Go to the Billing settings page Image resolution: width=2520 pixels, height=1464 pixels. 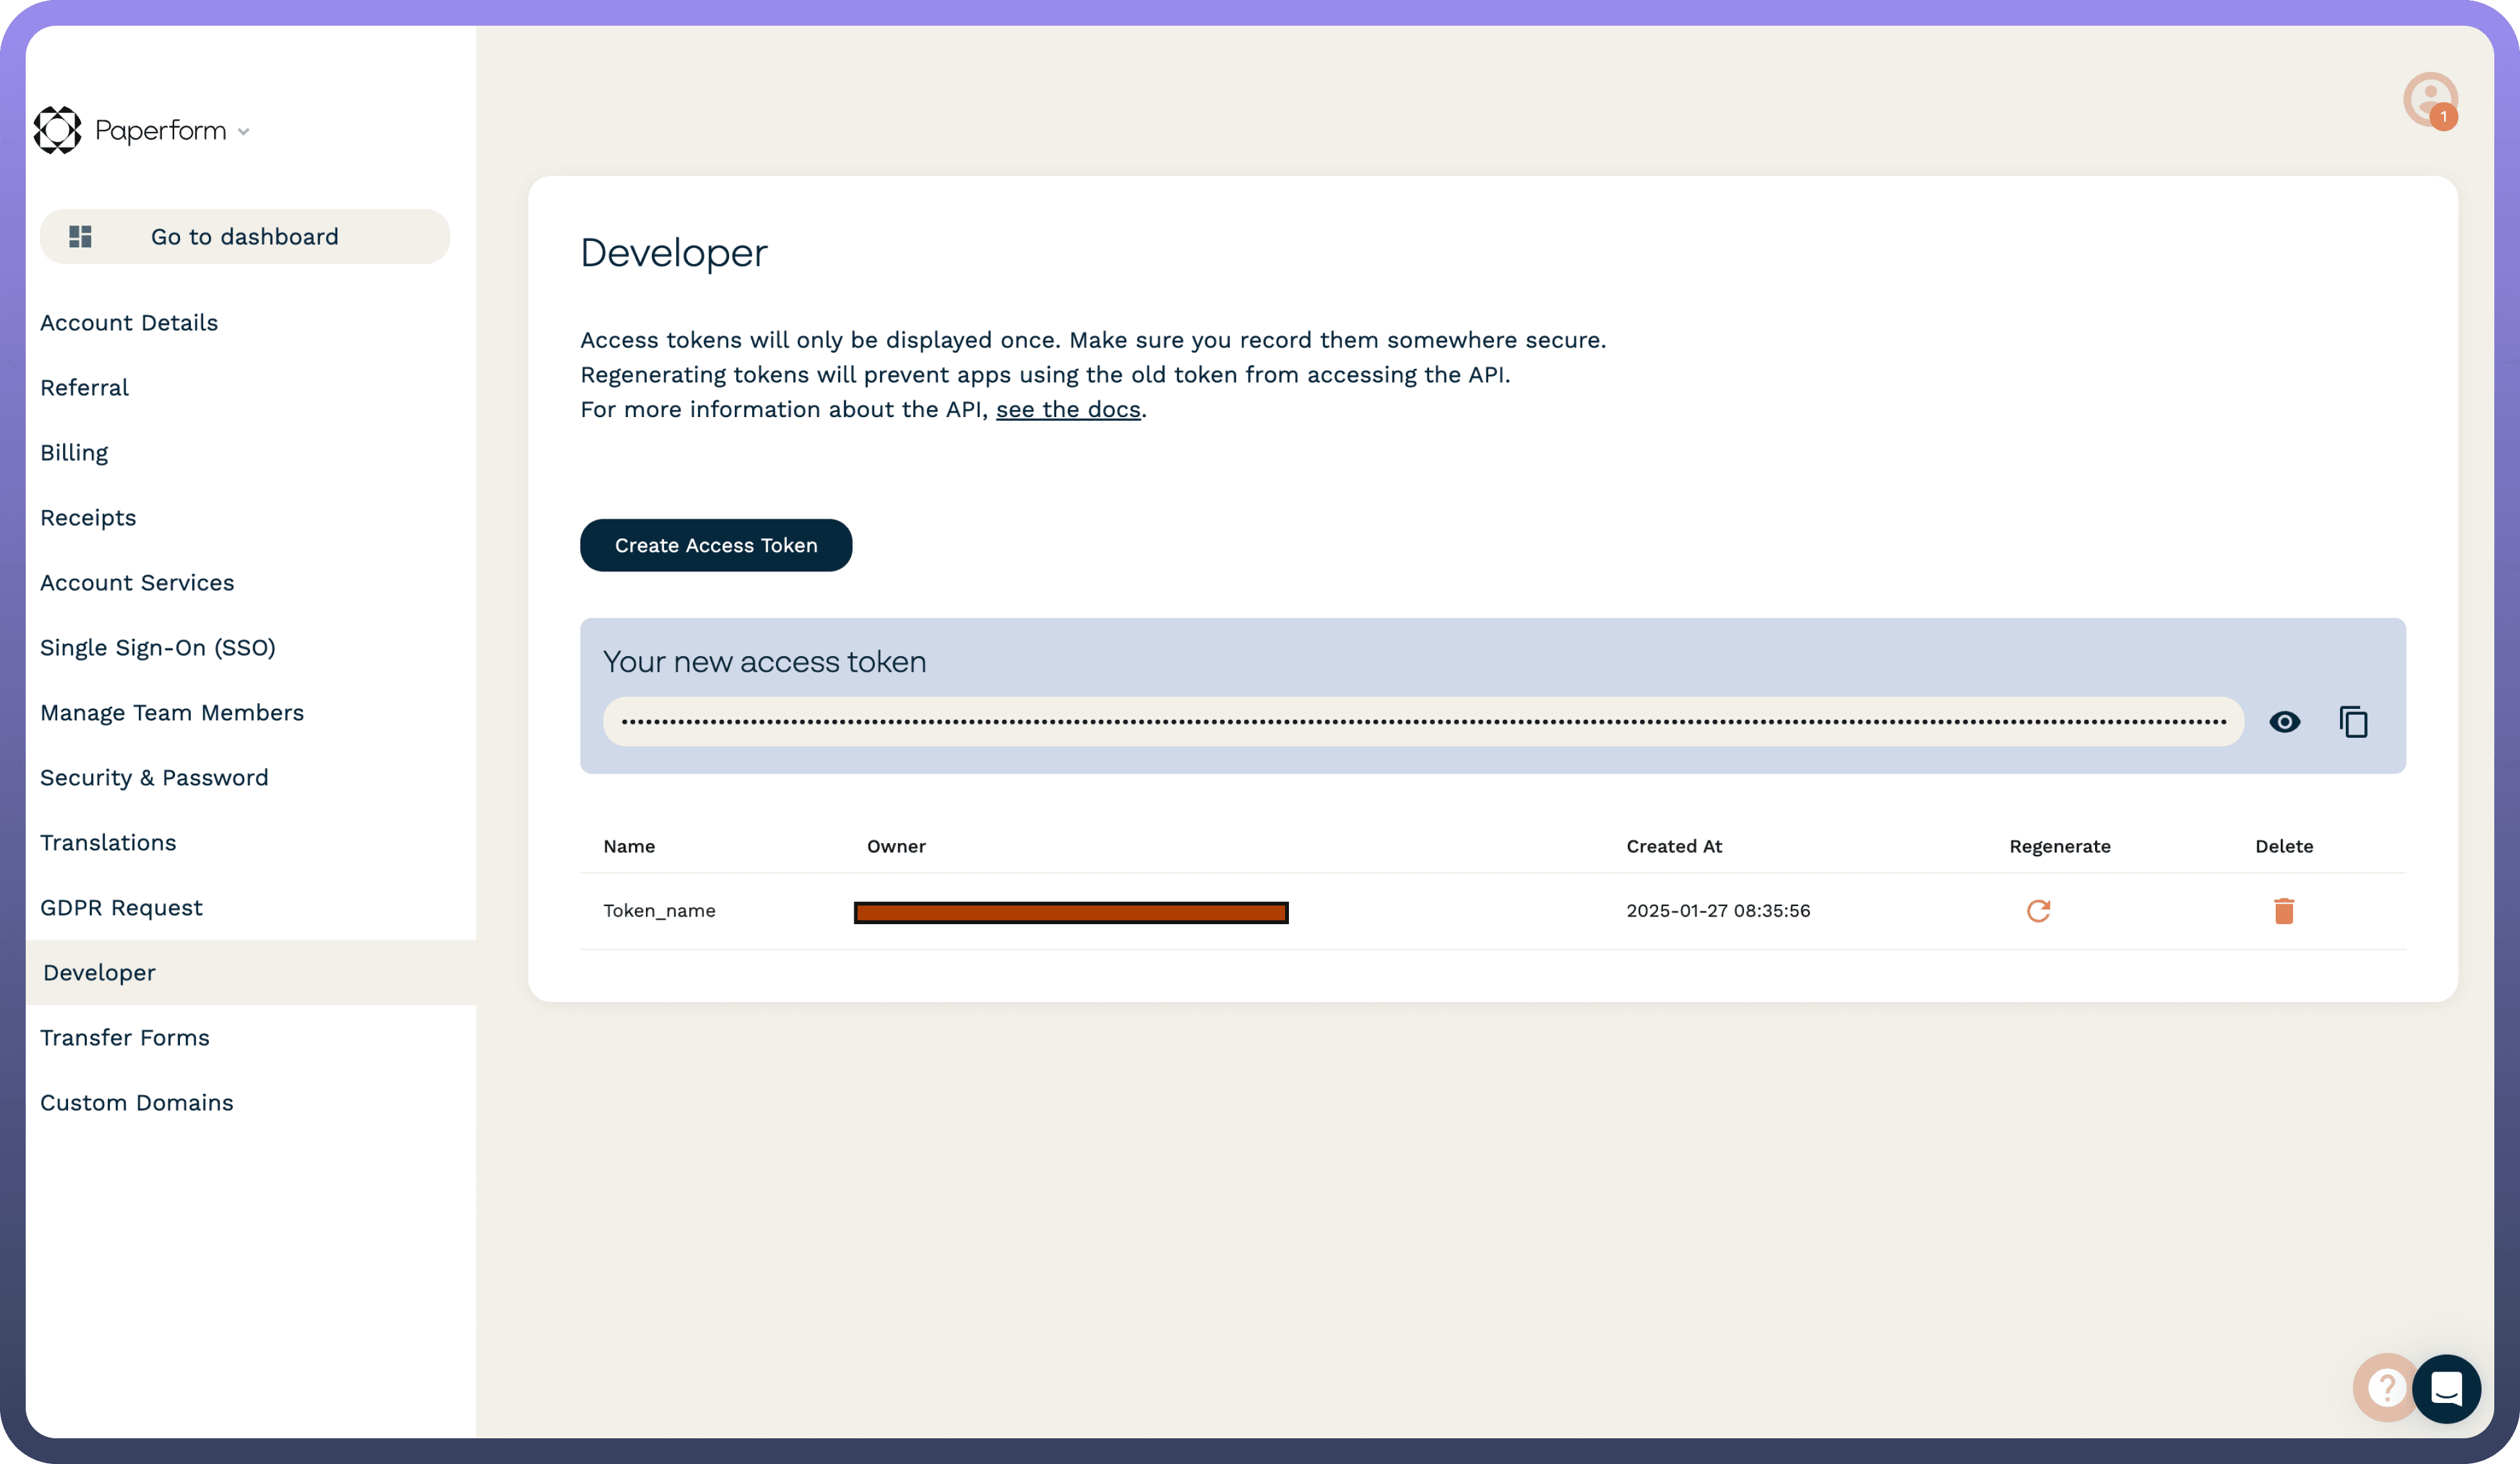point(74,453)
